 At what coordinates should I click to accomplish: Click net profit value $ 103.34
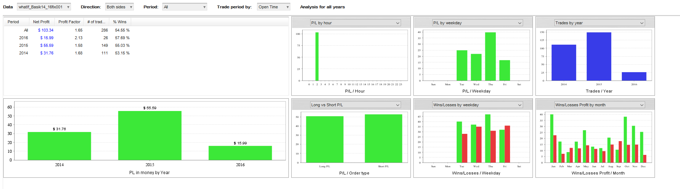pos(46,30)
